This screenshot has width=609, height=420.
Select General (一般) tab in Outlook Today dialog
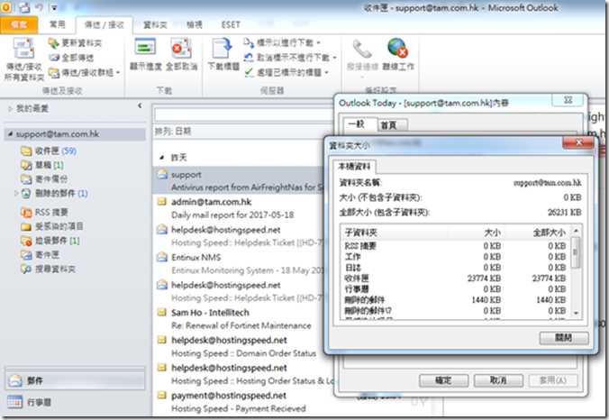pos(359,124)
